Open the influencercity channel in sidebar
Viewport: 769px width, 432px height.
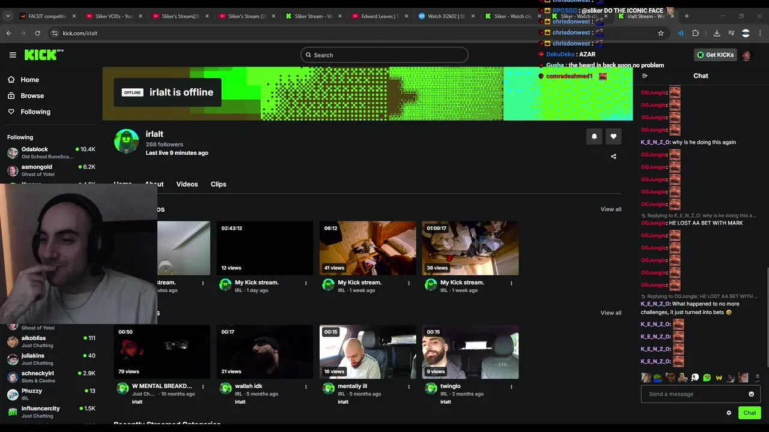[x=51, y=412]
